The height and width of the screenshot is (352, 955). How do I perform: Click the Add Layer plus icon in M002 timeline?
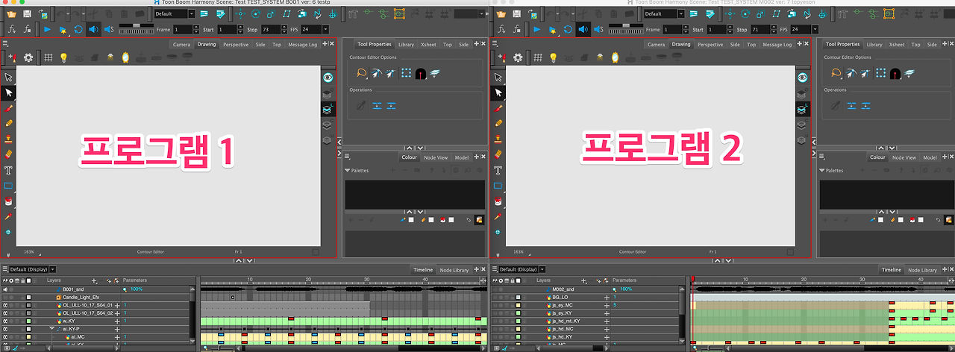coord(584,281)
